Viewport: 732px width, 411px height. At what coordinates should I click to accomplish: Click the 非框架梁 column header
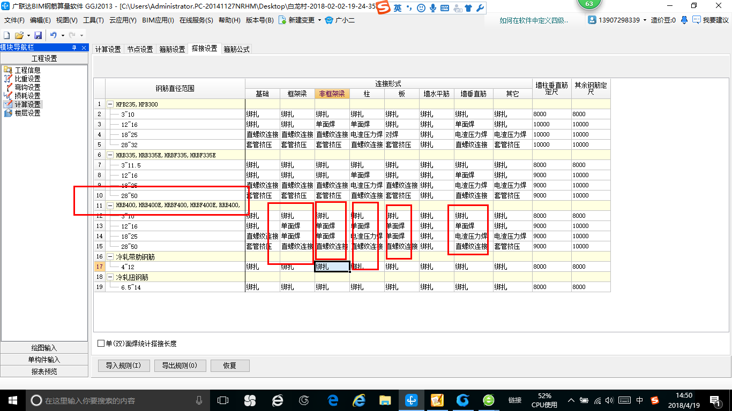[332, 94]
